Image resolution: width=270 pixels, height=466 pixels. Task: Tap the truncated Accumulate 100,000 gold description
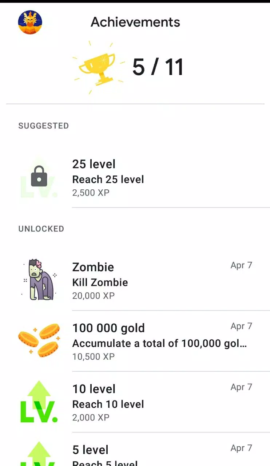[159, 343]
